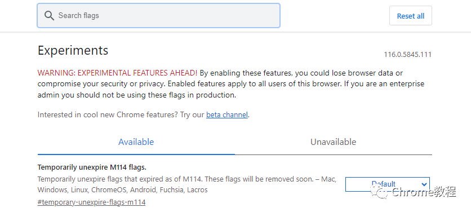The image size is (471, 212).
Task: Click the Experiments page heading
Action: (x=73, y=50)
